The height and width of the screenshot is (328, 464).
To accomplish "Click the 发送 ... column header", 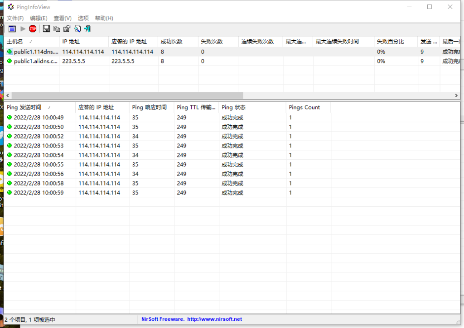I will (x=429, y=42).
